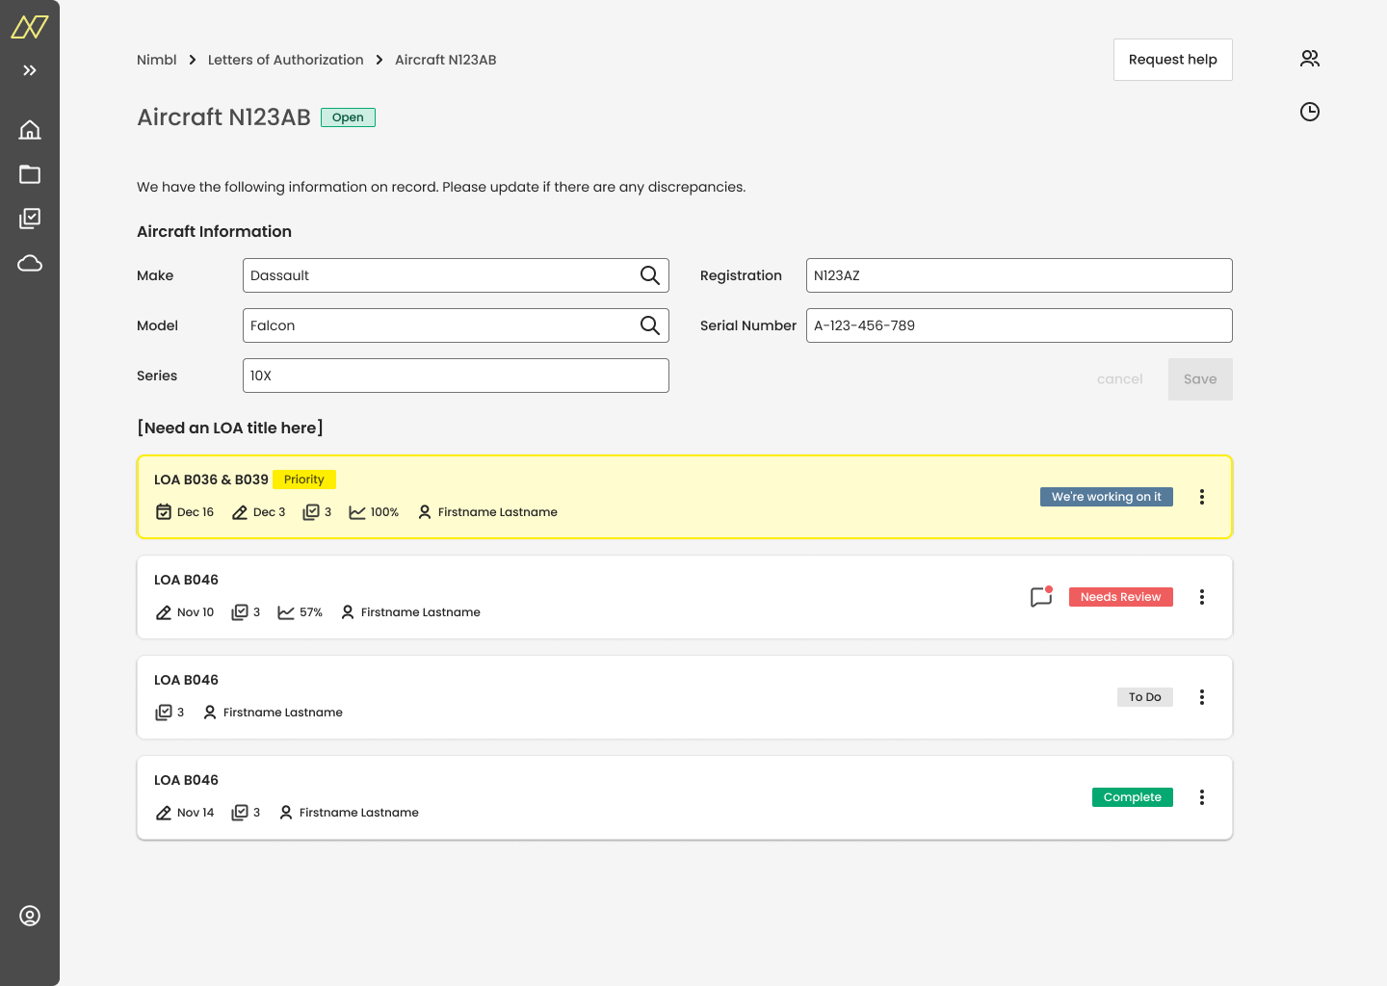Screen dimensions: 1387x986
Task: Click the progress chart icon beside 57%
Action: point(286,612)
